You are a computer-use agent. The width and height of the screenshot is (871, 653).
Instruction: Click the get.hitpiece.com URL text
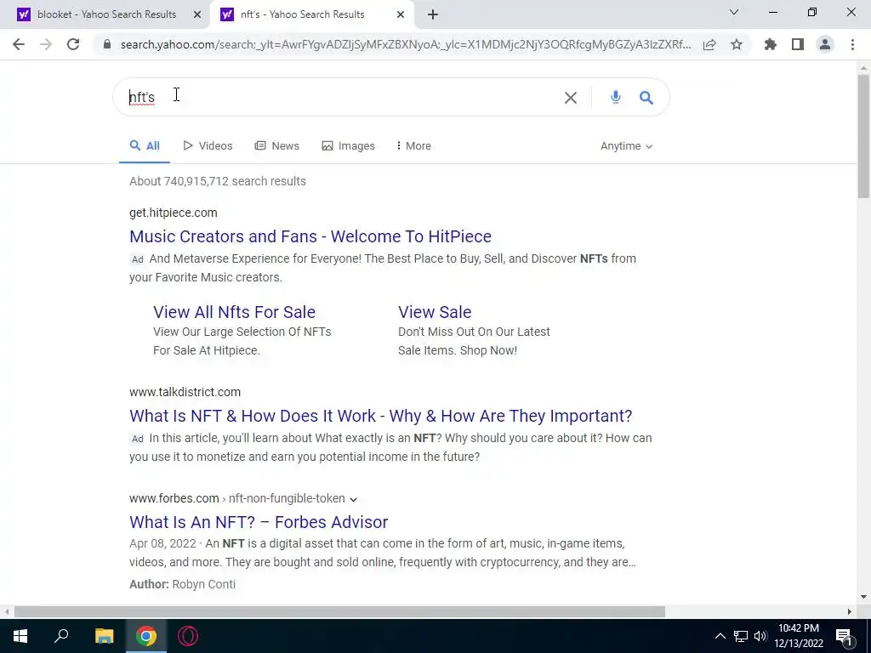[174, 213]
